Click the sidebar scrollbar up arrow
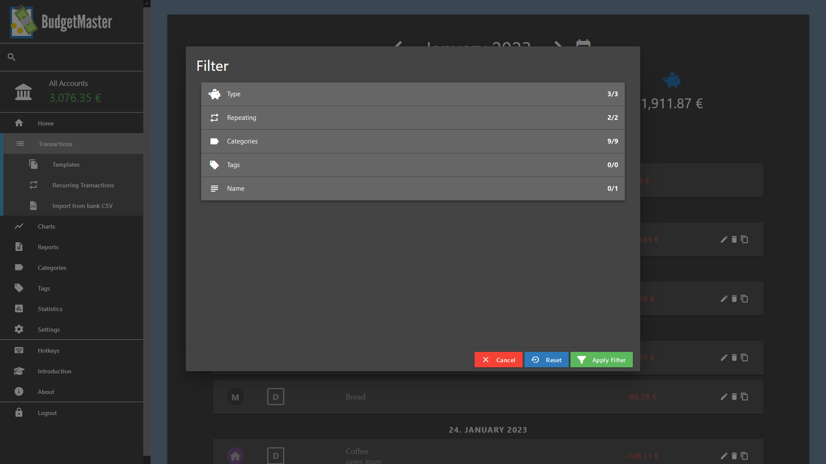Image resolution: width=826 pixels, height=464 pixels. [x=147, y=3]
